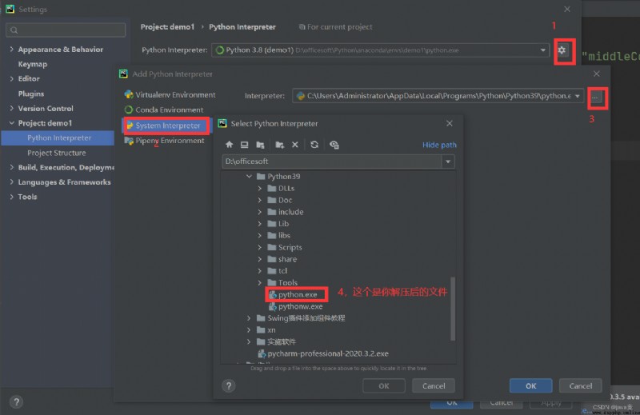
Task: Focus the Settings search field
Action: [66, 30]
